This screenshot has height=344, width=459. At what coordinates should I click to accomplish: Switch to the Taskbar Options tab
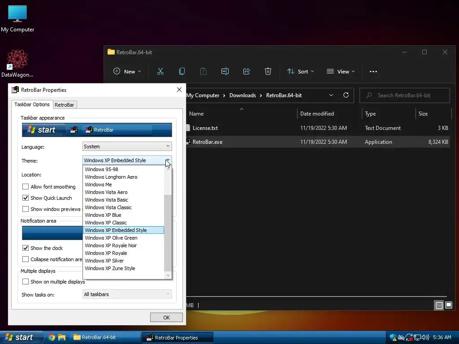coord(32,104)
